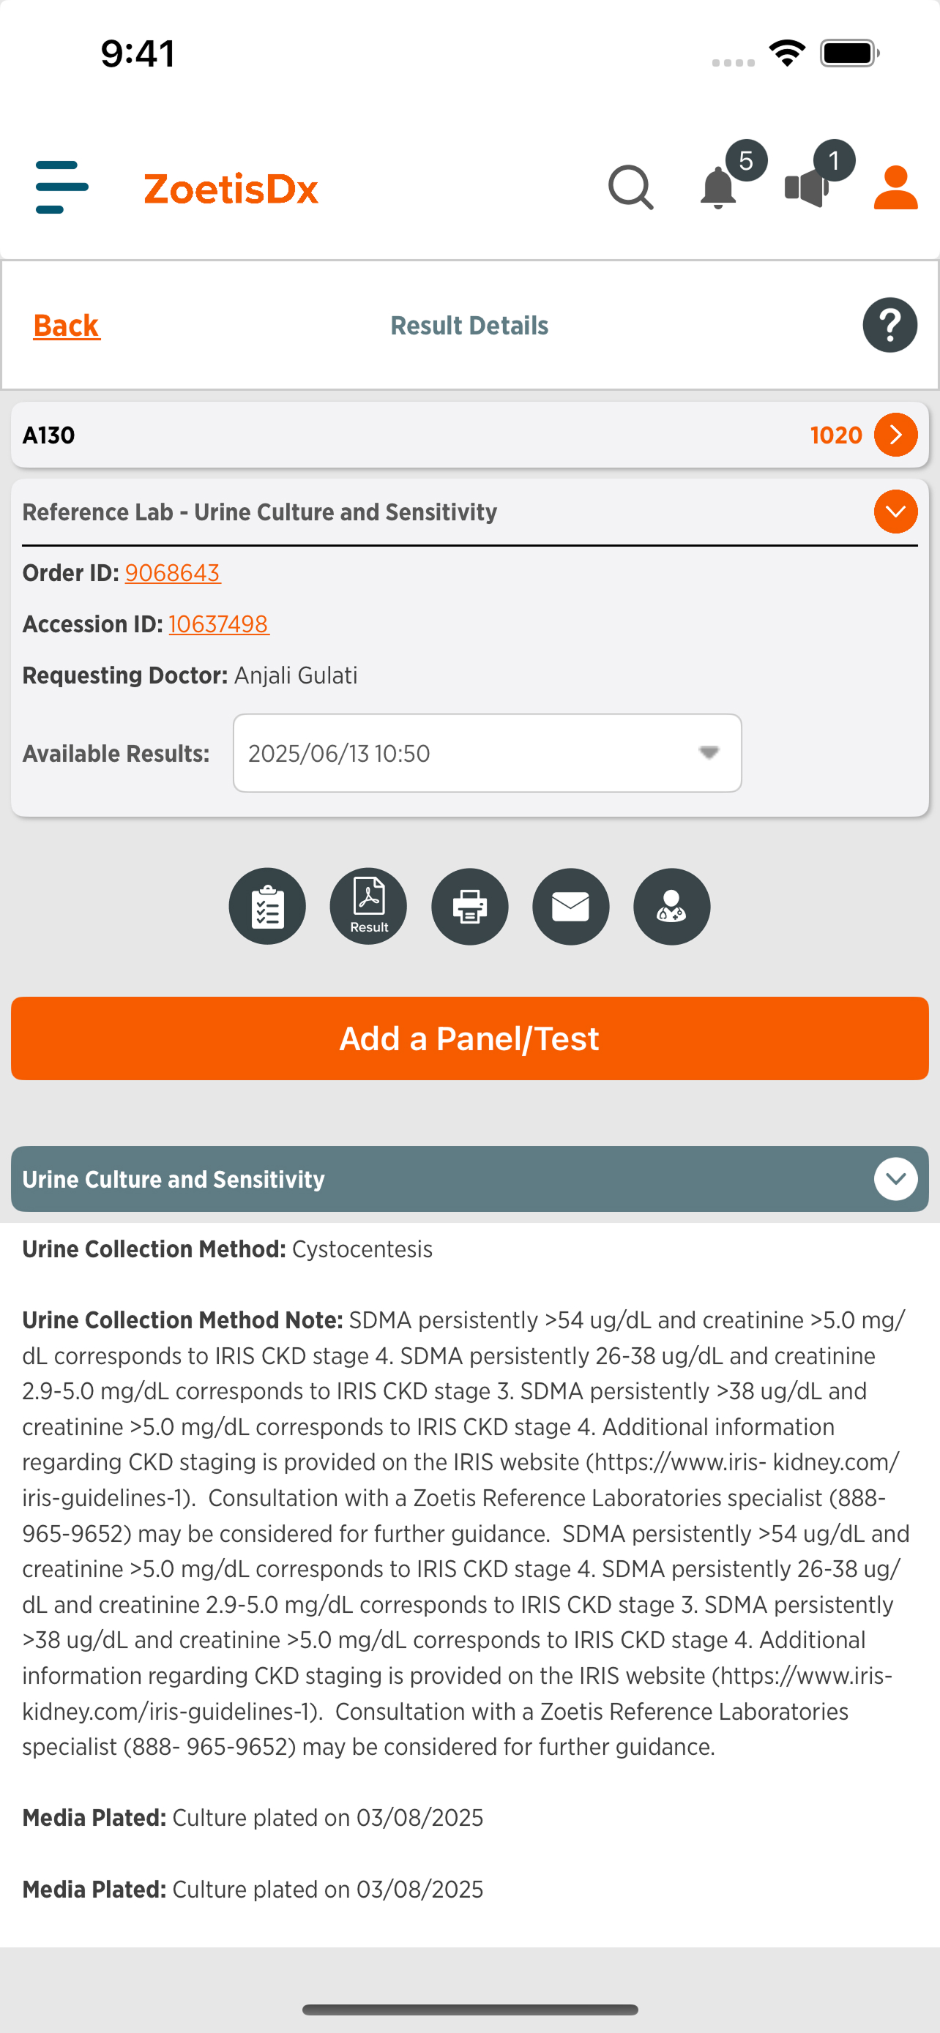Screen dimensions: 940x2033
Task: Open patient A130 arrow button
Action: pos(896,435)
